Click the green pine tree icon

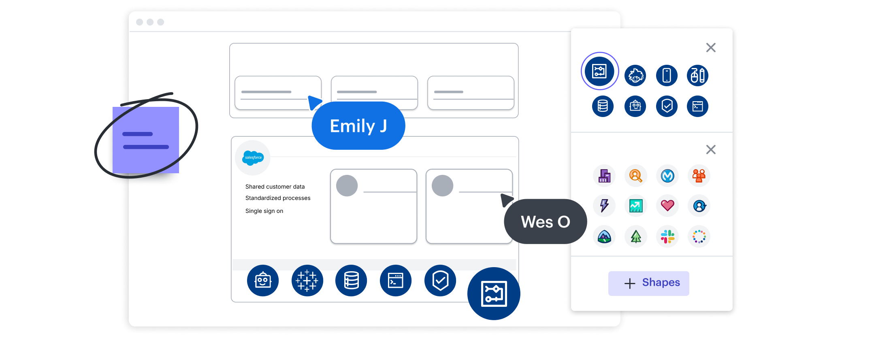point(636,236)
